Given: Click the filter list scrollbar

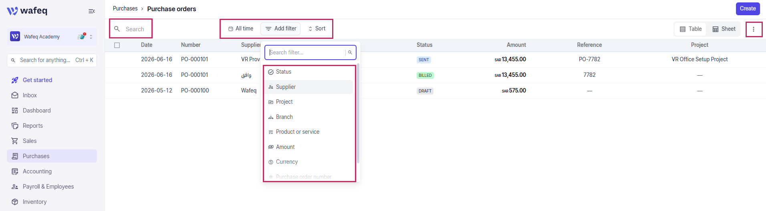Looking at the screenshot, I should coord(358,113).
